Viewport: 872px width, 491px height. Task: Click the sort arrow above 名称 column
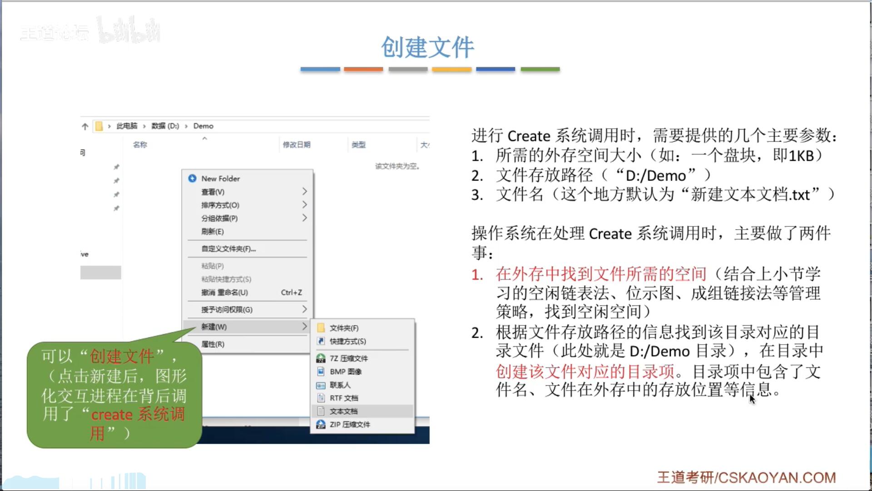[x=205, y=138]
